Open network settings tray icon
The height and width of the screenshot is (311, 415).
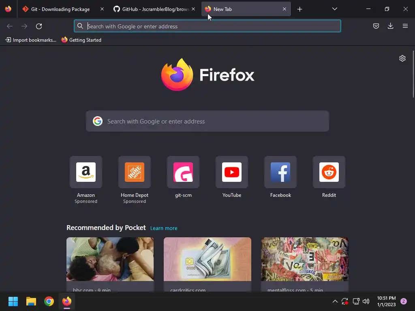coord(356,301)
